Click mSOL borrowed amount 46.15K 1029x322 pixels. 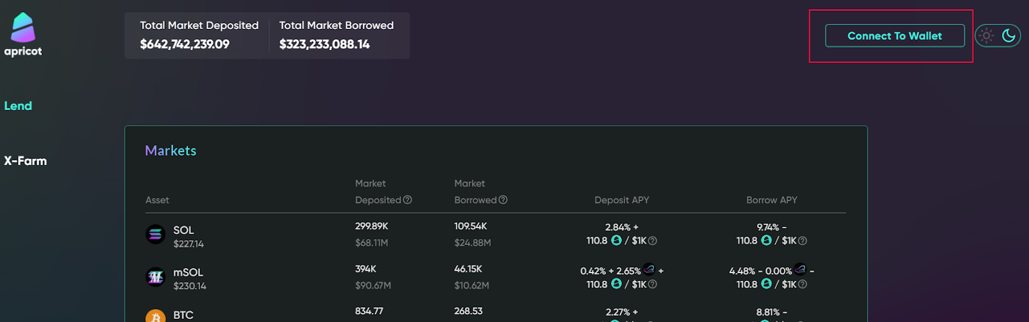coord(468,269)
